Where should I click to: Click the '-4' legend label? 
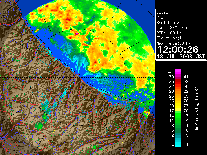point(171,145)
